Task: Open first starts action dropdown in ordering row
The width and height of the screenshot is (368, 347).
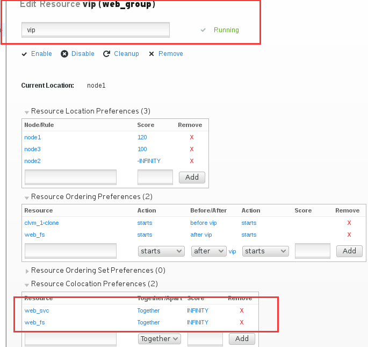Action: [x=161, y=251]
